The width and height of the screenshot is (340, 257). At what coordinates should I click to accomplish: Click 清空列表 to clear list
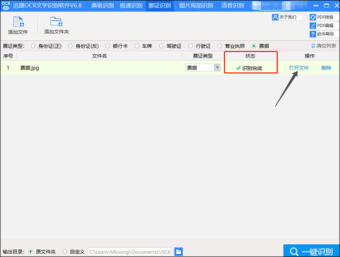[326, 46]
